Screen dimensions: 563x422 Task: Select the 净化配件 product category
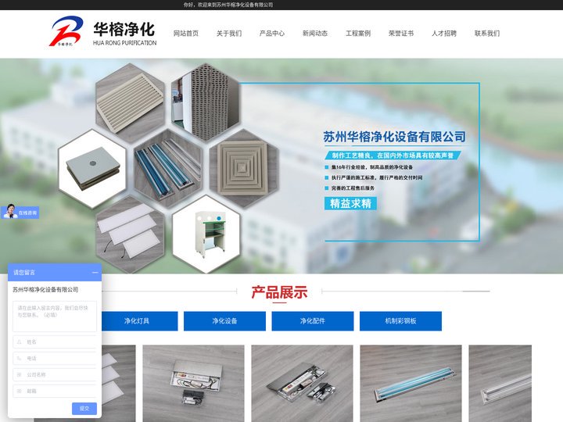pos(313,321)
